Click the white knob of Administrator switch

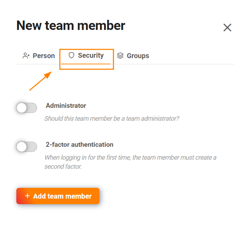tap(22, 108)
